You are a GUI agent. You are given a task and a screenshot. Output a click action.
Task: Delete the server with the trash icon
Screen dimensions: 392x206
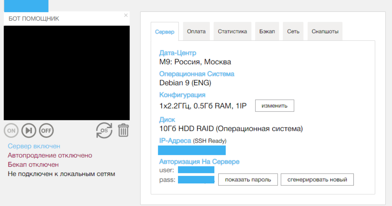point(123,130)
